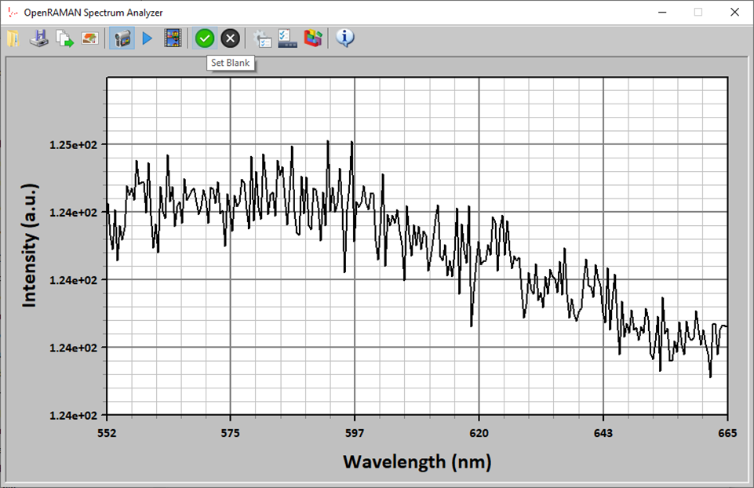The height and width of the screenshot is (488, 754).
Task: Click the OpenRAMAN app icon in title bar
Action: click(x=11, y=12)
